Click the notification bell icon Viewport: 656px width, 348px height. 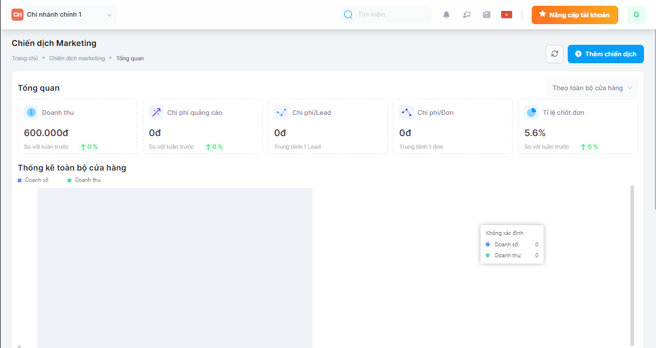click(x=447, y=15)
